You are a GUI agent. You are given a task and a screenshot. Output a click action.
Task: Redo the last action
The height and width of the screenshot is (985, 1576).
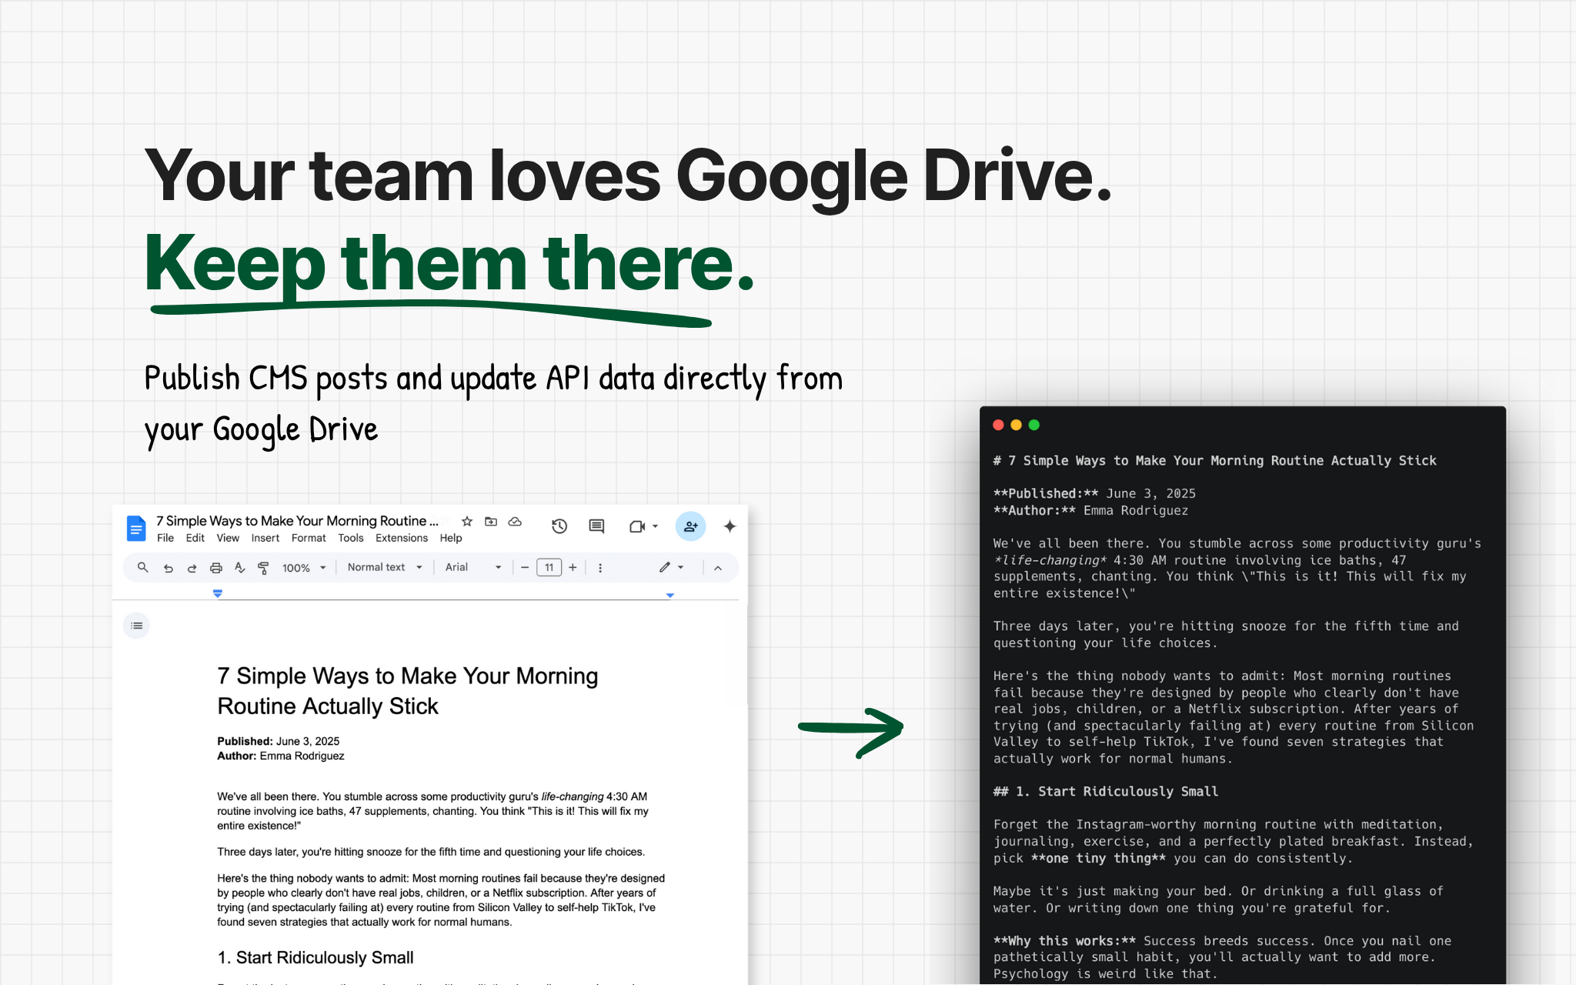[192, 568]
